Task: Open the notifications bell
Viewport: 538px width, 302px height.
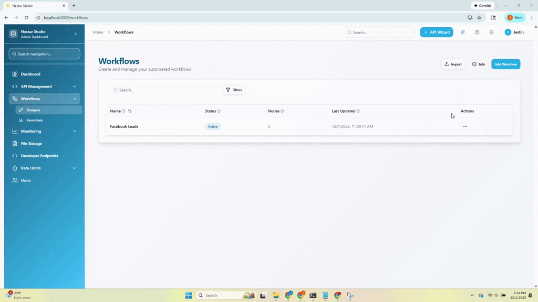Action: tap(492, 32)
